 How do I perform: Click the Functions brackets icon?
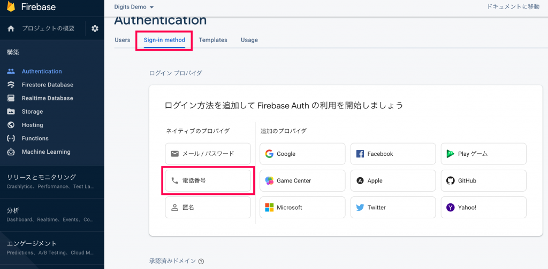pos(11,138)
